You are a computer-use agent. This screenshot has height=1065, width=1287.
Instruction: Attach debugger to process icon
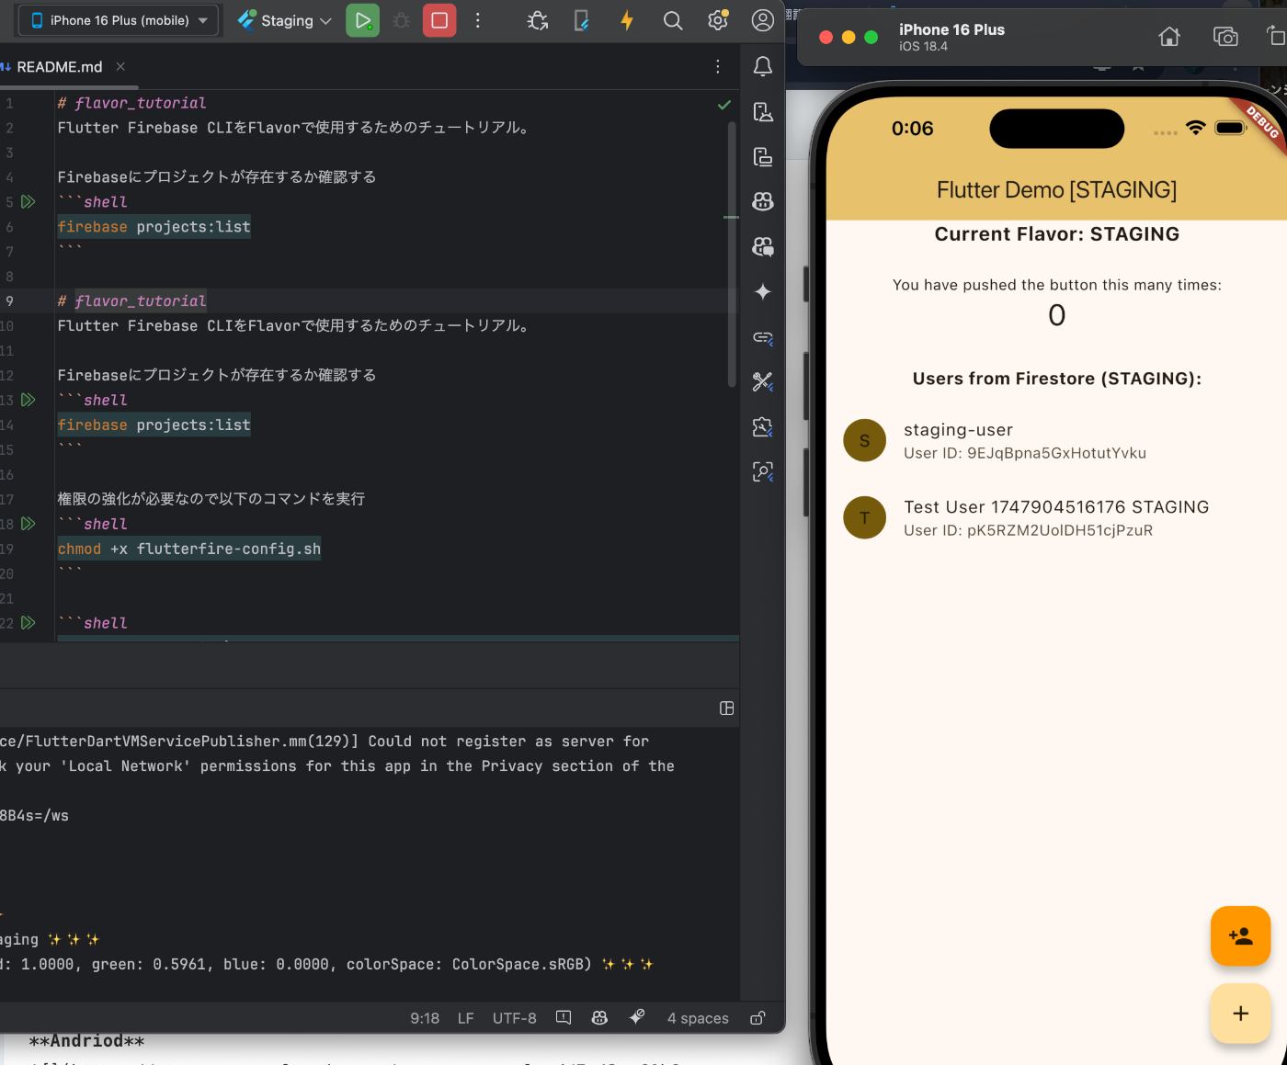[538, 20]
